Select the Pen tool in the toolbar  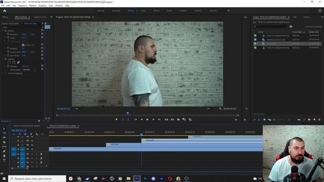(x=4, y=151)
